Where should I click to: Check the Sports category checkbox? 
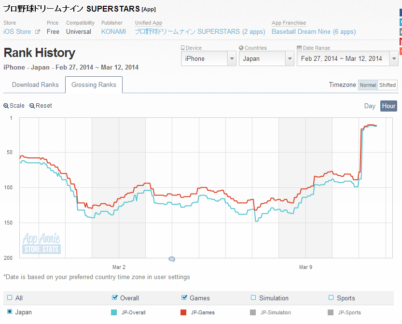331,297
